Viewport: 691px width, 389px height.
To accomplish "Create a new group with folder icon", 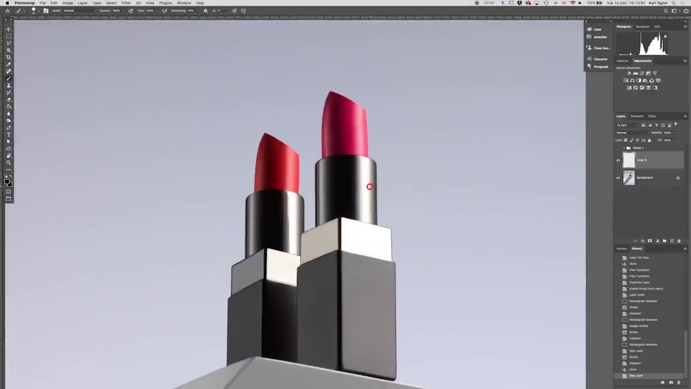I will click(x=665, y=241).
